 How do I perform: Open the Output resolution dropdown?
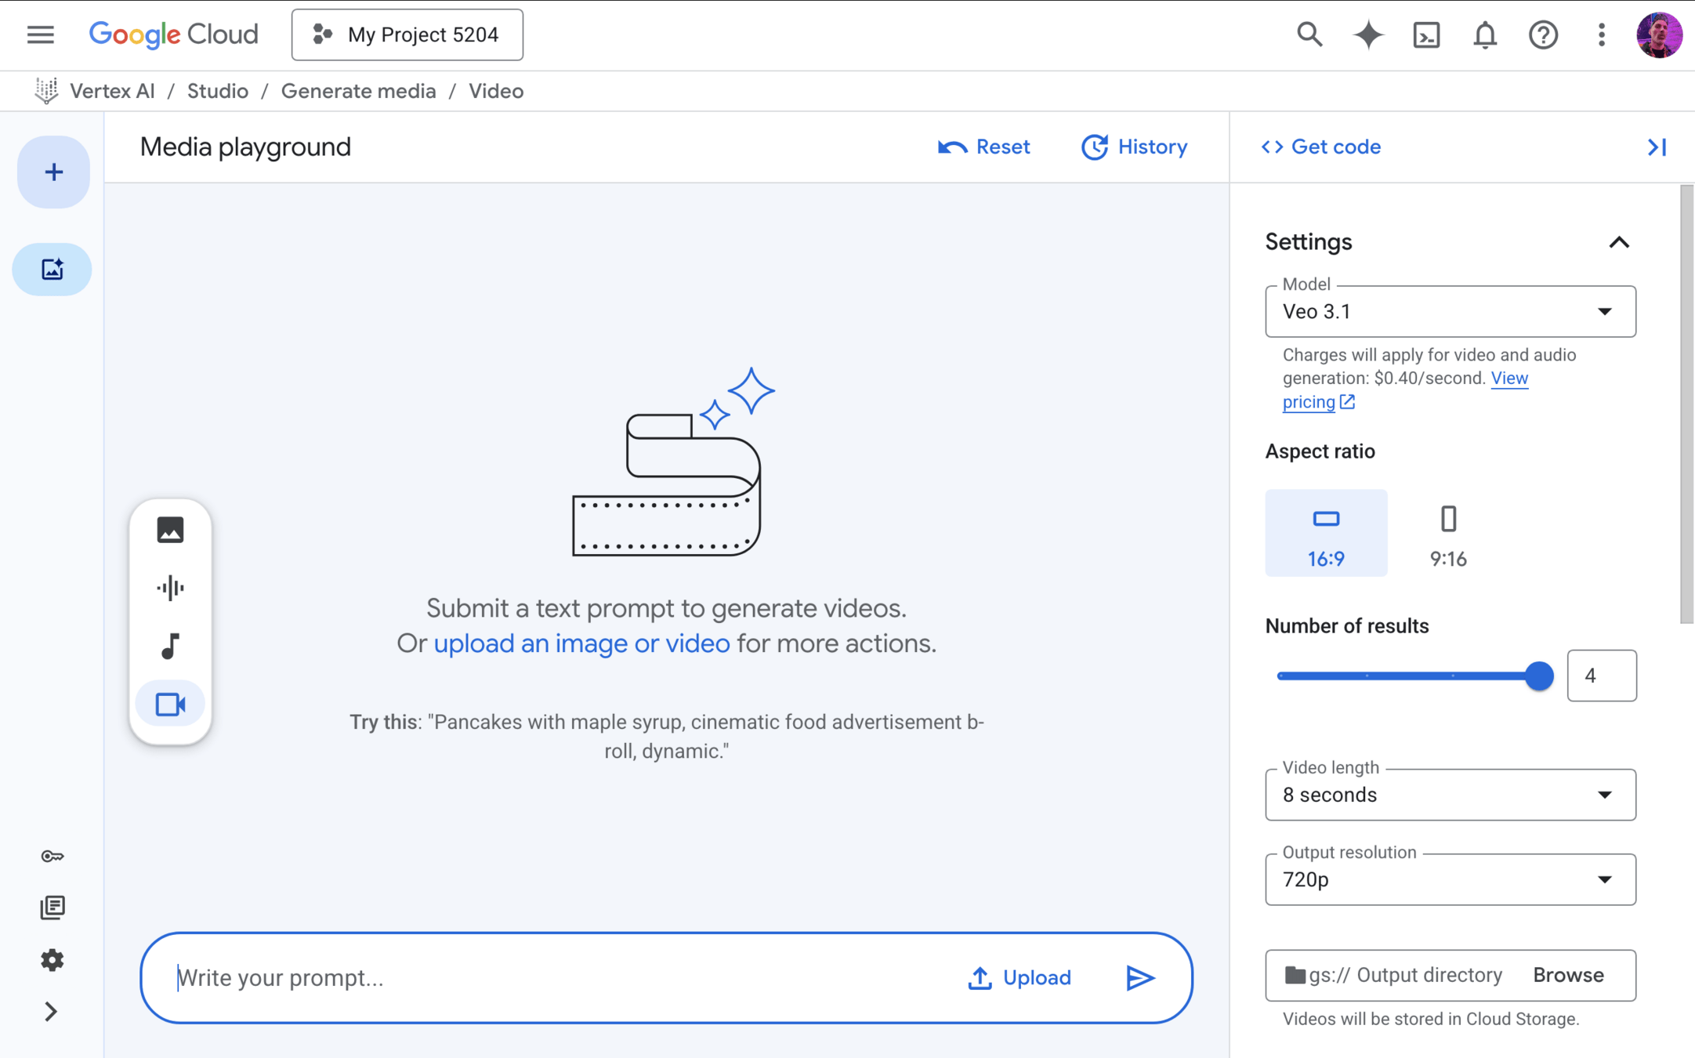1450,879
